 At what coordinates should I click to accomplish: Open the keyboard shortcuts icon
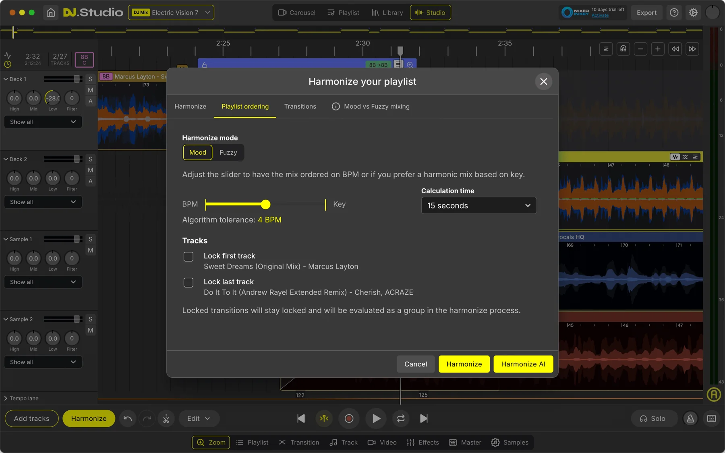[x=712, y=418]
